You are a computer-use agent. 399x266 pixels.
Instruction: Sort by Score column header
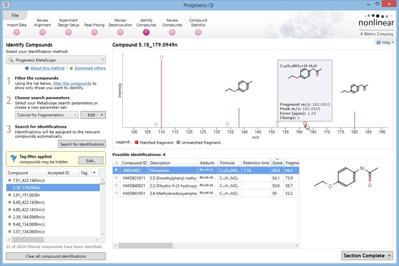[x=277, y=163]
